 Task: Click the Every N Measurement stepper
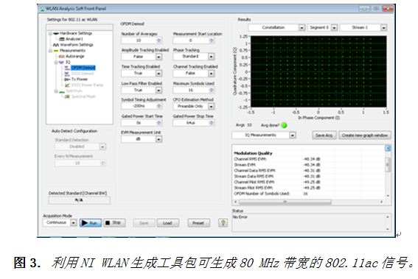(103, 163)
